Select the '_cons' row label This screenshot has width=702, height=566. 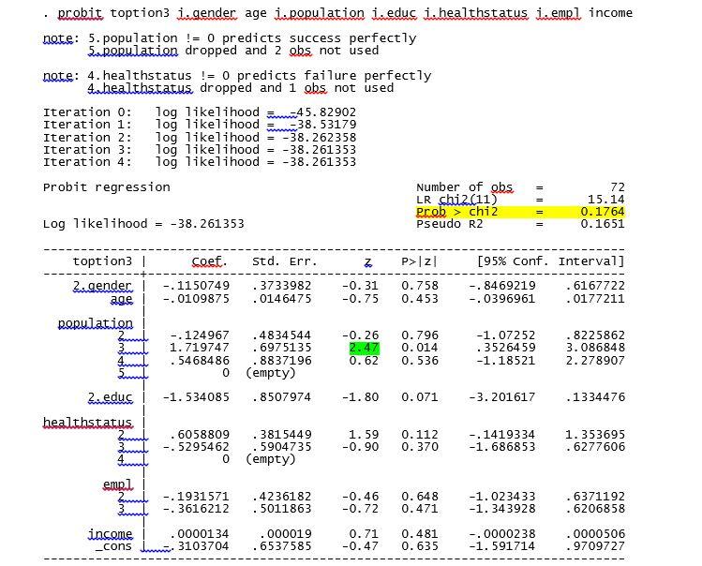pyautogui.click(x=113, y=546)
